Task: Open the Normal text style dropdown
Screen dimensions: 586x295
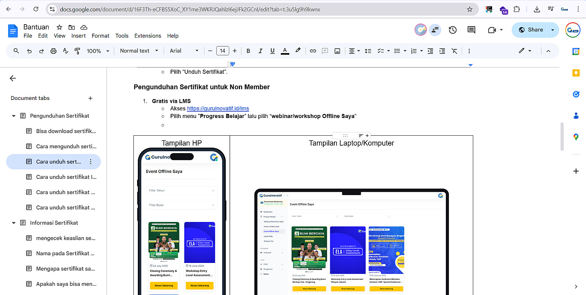Action: pos(139,51)
